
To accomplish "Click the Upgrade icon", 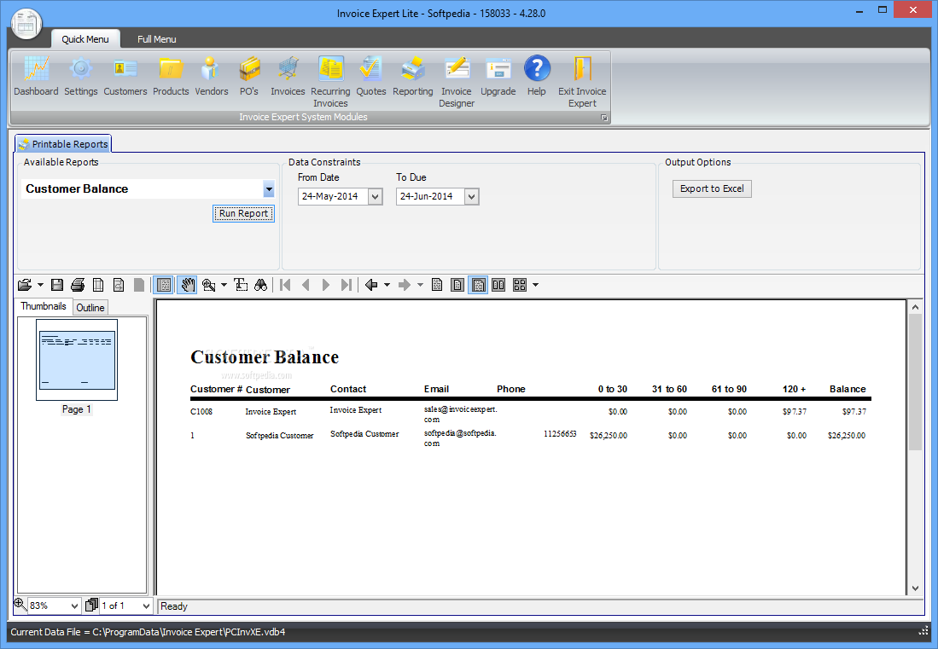I will (498, 76).
